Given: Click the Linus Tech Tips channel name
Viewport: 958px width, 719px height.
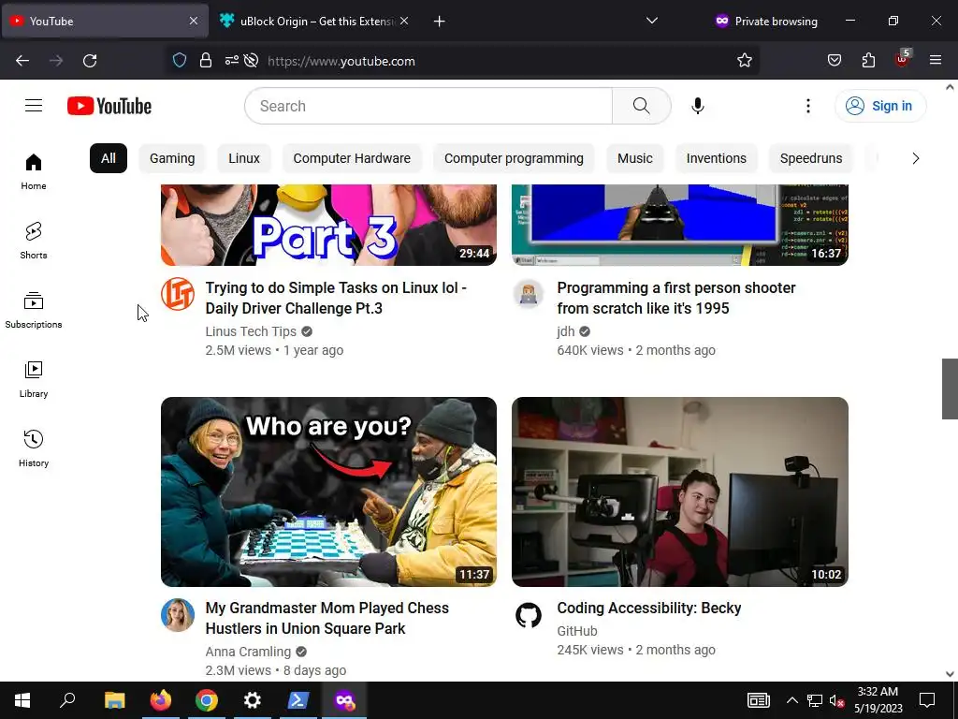Looking at the screenshot, I should click(x=251, y=331).
